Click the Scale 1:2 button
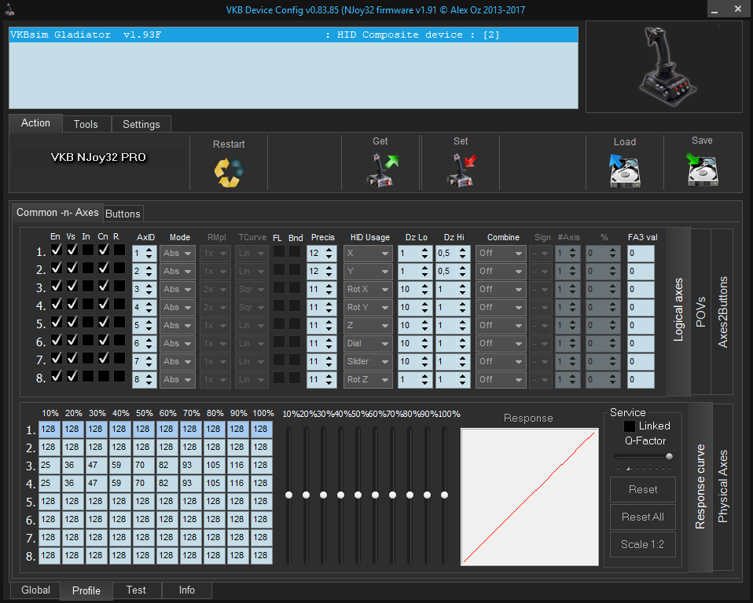This screenshot has width=753, height=603. pos(642,544)
